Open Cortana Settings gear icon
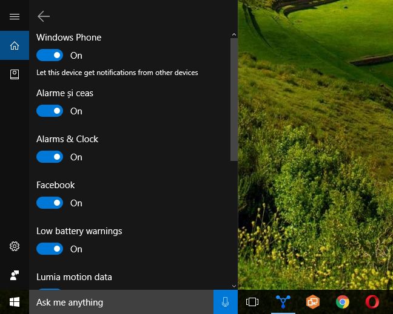 tap(15, 246)
